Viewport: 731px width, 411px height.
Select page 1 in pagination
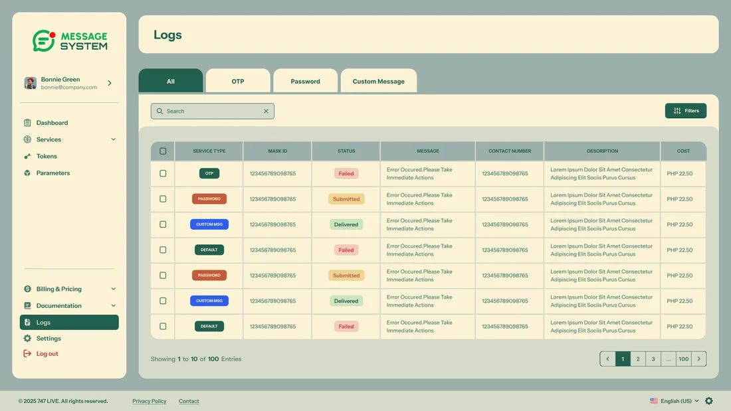[623, 359]
